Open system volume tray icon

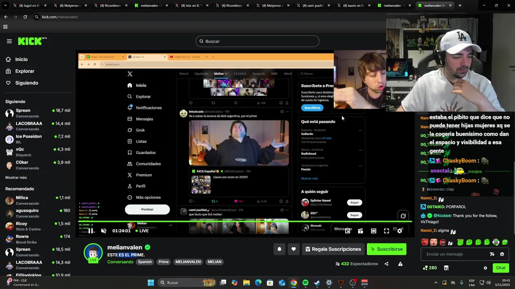[488, 283]
